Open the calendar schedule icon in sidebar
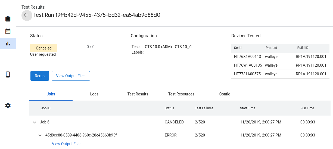Image resolution: width=333 pixels, height=149 pixels. 8,31
